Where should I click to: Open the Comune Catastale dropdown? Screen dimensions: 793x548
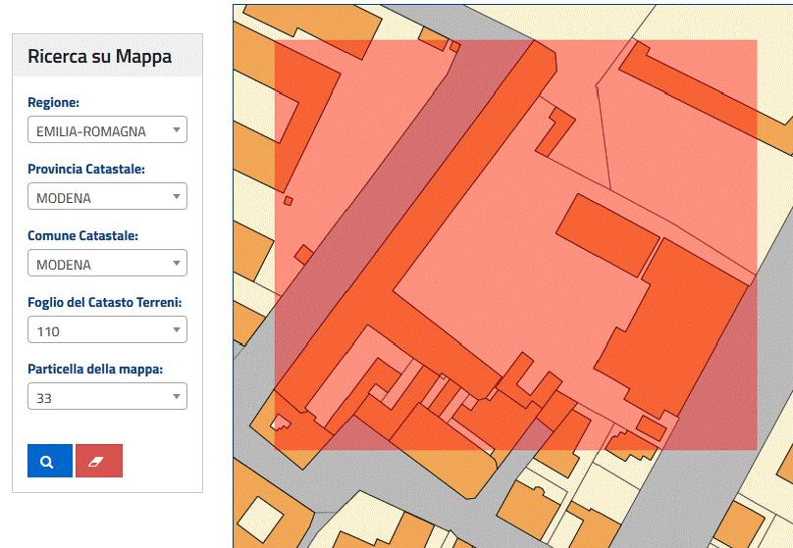[x=107, y=263]
